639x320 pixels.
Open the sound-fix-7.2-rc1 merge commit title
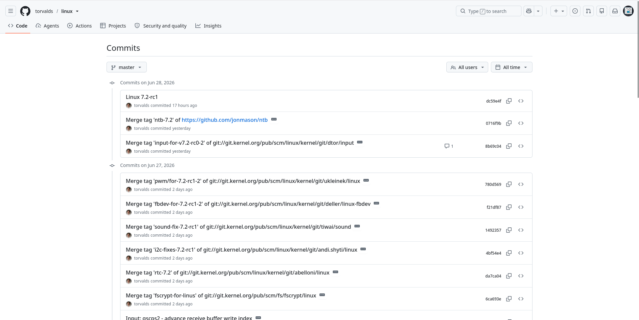tap(238, 227)
